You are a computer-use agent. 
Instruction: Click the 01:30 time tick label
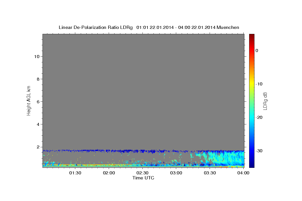click(75, 173)
